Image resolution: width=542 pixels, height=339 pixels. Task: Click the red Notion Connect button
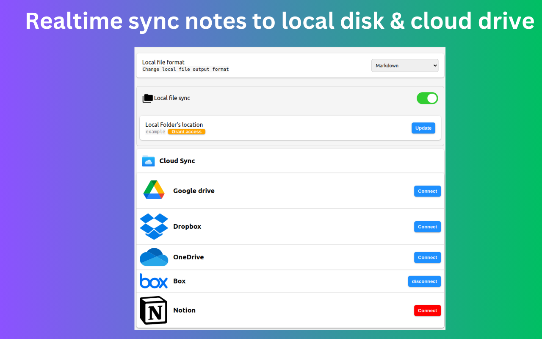[x=427, y=311]
